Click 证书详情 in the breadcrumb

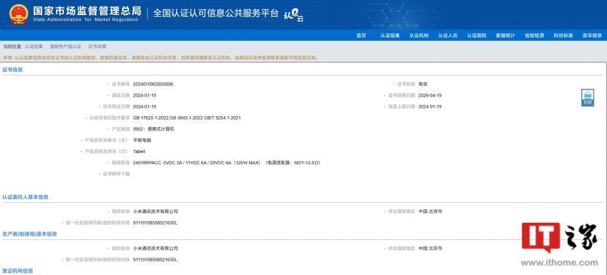(97, 46)
